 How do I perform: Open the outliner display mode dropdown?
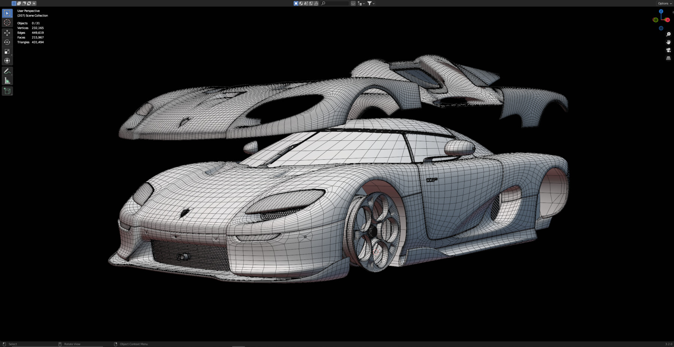[361, 3]
